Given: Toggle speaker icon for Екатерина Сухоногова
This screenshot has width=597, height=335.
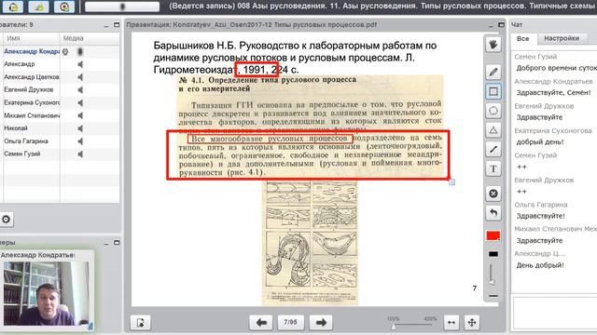Looking at the screenshot, I should (x=80, y=103).
